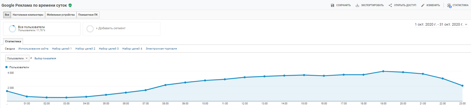Viewport: 471px width, 108px height.
Task: Click the Edit pencil icon
Action: pos(423,5)
